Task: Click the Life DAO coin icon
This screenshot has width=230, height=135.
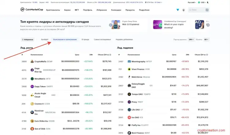Action: coord(129,110)
